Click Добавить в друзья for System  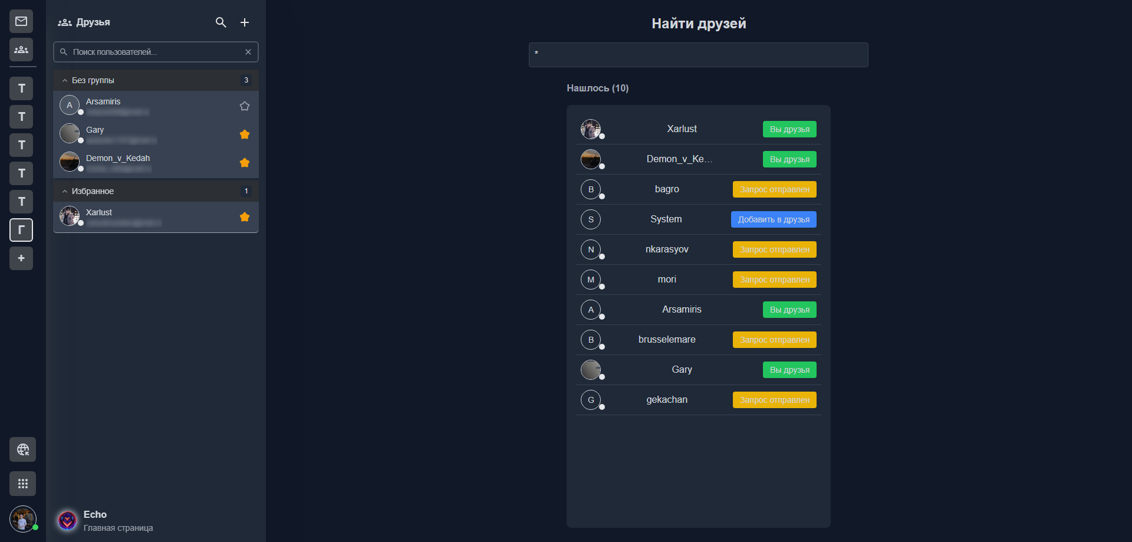[x=774, y=219]
